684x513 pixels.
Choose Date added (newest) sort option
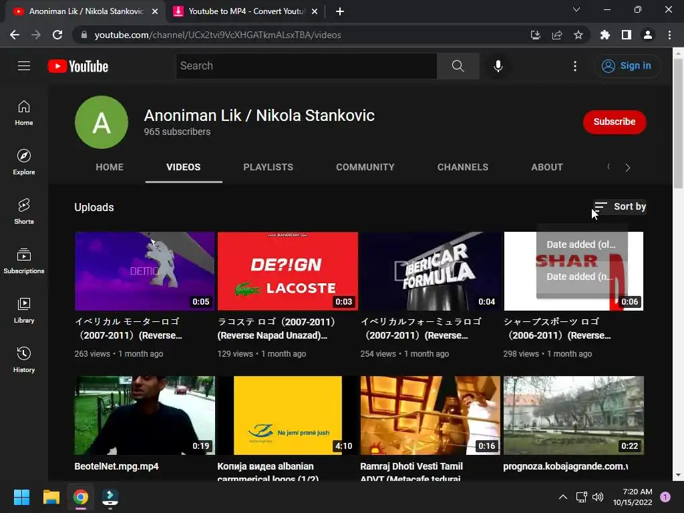[581, 277]
